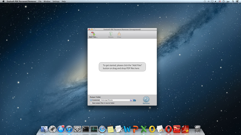
Task: Open Launchpad rocket icon in Dock
Action: coord(53,129)
